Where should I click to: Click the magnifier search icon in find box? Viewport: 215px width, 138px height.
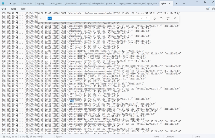[147, 18]
